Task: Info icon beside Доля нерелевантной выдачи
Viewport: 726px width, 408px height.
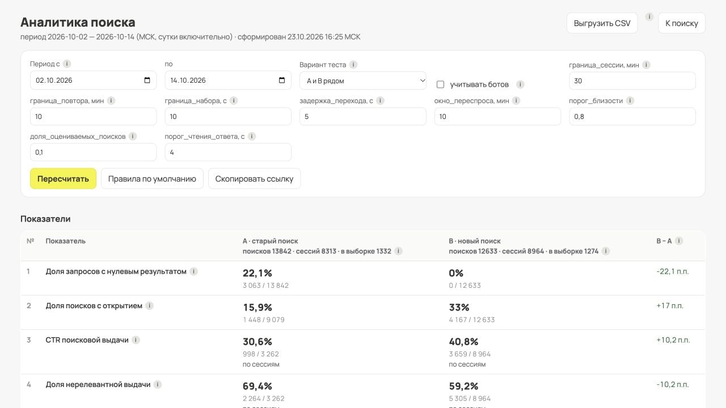Action: pyautogui.click(x=158, y=384)
